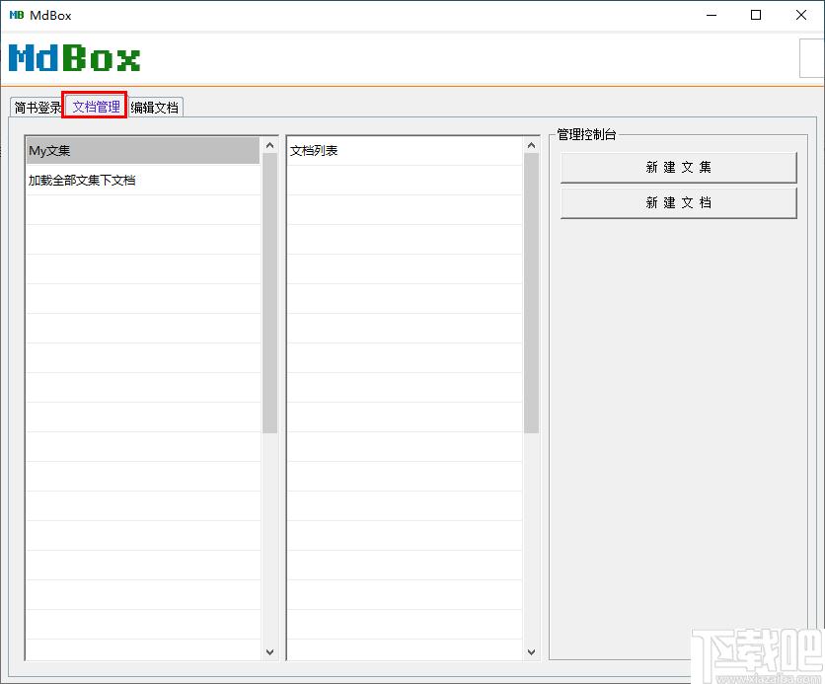
Task: Switch to the 编辑文档 tab
Action: point(155,108)
